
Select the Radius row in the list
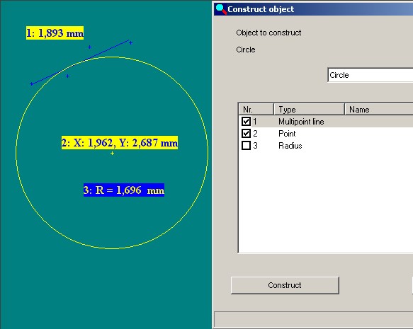coord(326,146)
